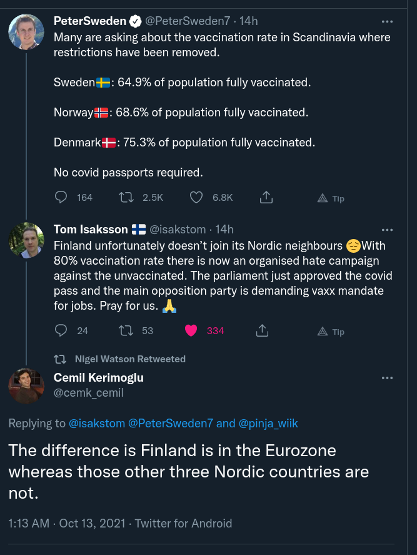Viewport: 417px width, 555px height.
Task: Share Tom Isaksson's tweet via share icon
Action: pos(263,330)
